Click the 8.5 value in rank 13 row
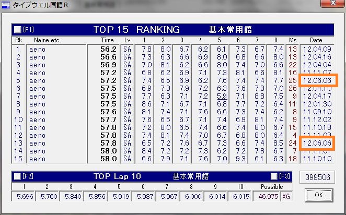346x215 pixels. [x=278, y=143]
